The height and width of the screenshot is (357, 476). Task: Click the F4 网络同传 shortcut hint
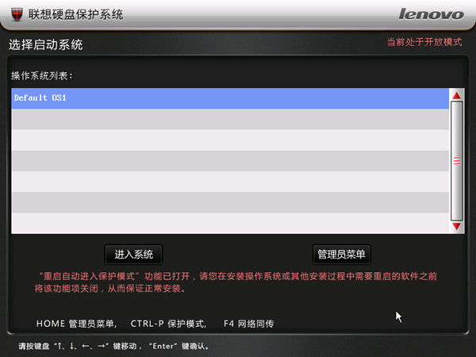[248, 324]
